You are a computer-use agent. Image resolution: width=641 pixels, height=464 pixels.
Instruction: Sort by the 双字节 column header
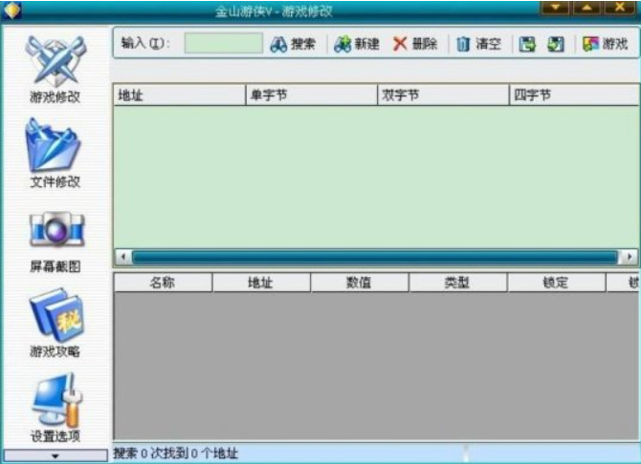pyautogui.click(x=443, y=95)
